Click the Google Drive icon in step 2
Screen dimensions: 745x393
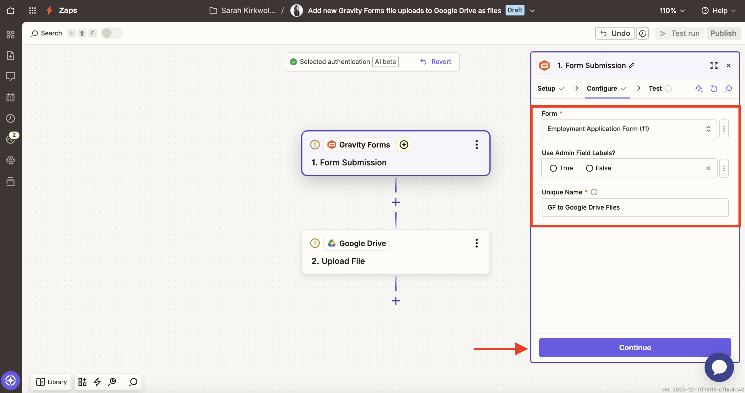[x=332, y=243]
